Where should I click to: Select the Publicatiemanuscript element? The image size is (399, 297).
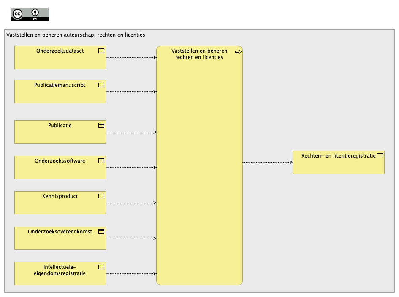click(60, 92)
